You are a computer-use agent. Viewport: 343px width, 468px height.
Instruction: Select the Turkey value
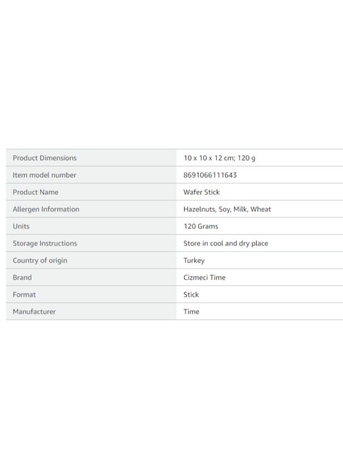coord(194,261)
